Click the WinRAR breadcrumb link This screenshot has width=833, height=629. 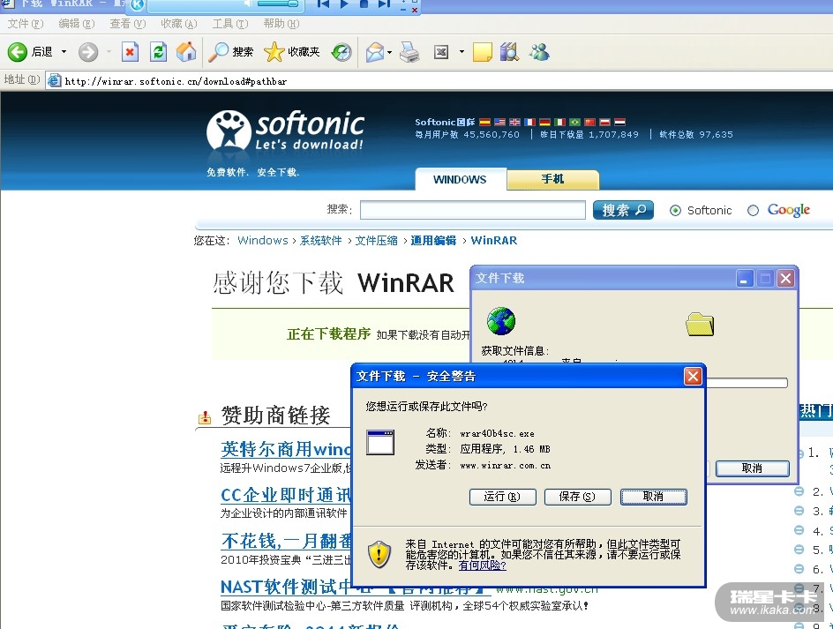click(x=494, y=241)
